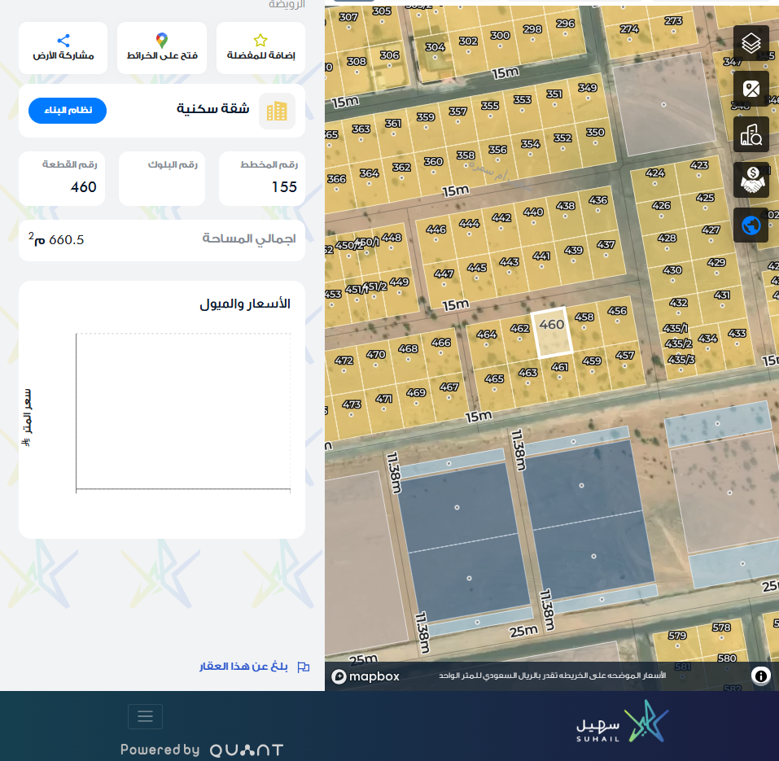Click the mapbox logo
The image size is (779, 761).
[365, 676]
